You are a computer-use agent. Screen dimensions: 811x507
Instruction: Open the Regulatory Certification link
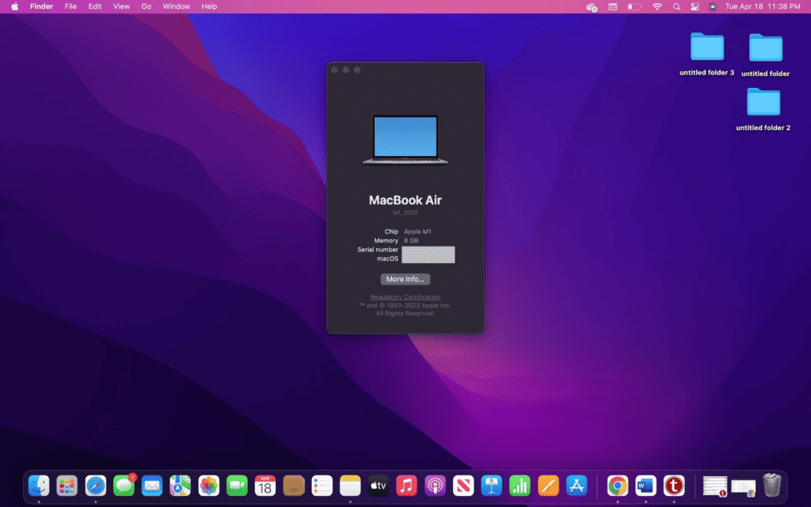pos(405,296)
